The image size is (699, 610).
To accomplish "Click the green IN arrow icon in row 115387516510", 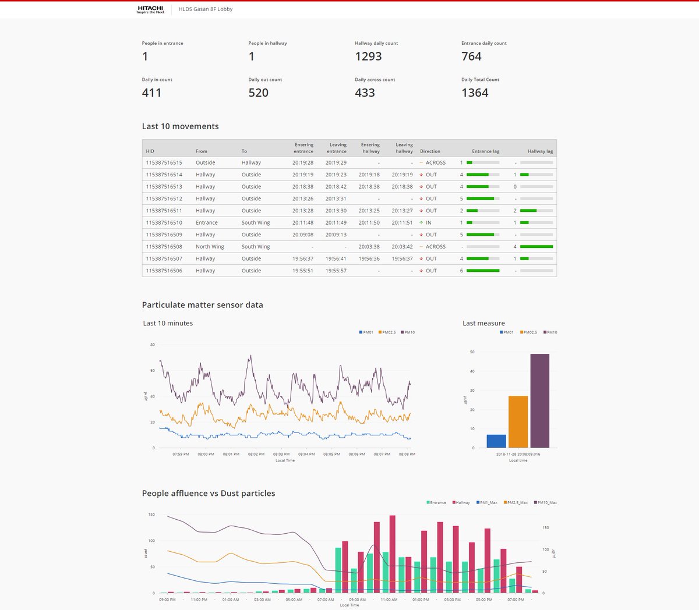I will [421, 223].
